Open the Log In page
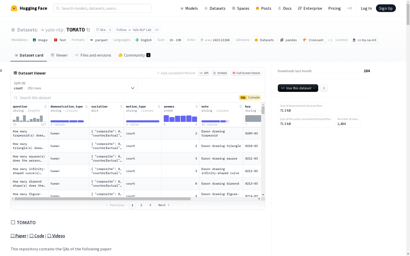This screenshot has width=410, height=256. pyautogui.click(x=366, y=8)
